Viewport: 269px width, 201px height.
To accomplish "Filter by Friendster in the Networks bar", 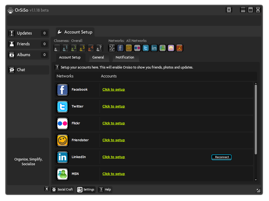I will pyautogui.click(x=129, y=48).
